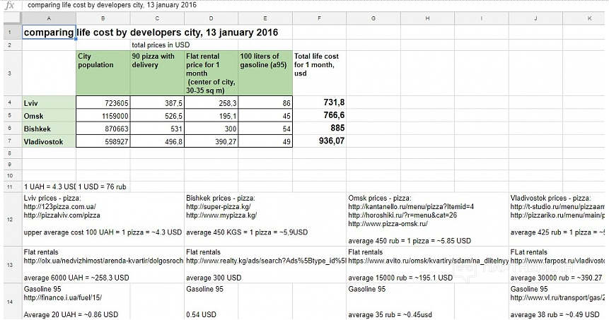The height and width of the screenshot is (320, 609).
Task: Click Bishkek total 885
Action: (x=319, y=129)
